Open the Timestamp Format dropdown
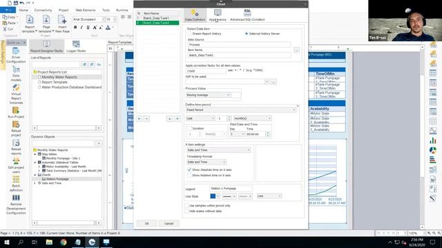Viewport: 442px width, 248px height. (x=206, y=162)
